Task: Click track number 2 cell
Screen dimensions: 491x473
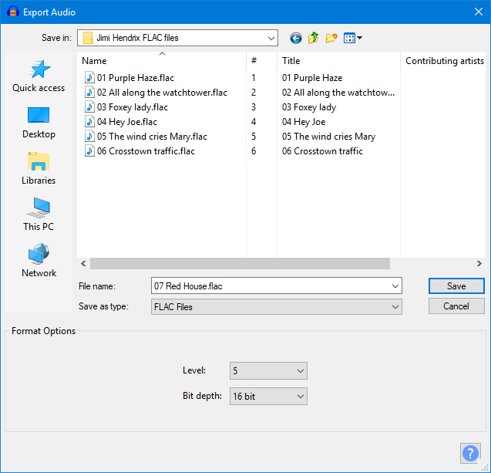Action: (254, 93)
